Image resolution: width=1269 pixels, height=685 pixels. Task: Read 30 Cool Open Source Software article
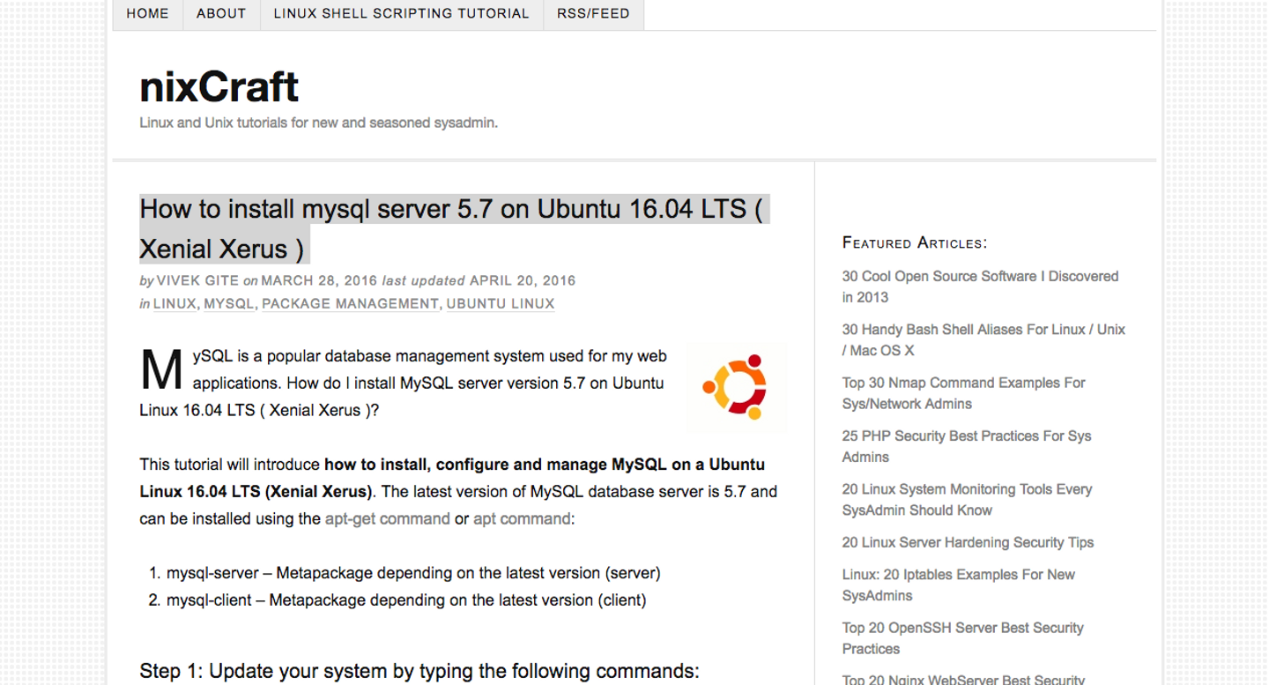point(980,287)
